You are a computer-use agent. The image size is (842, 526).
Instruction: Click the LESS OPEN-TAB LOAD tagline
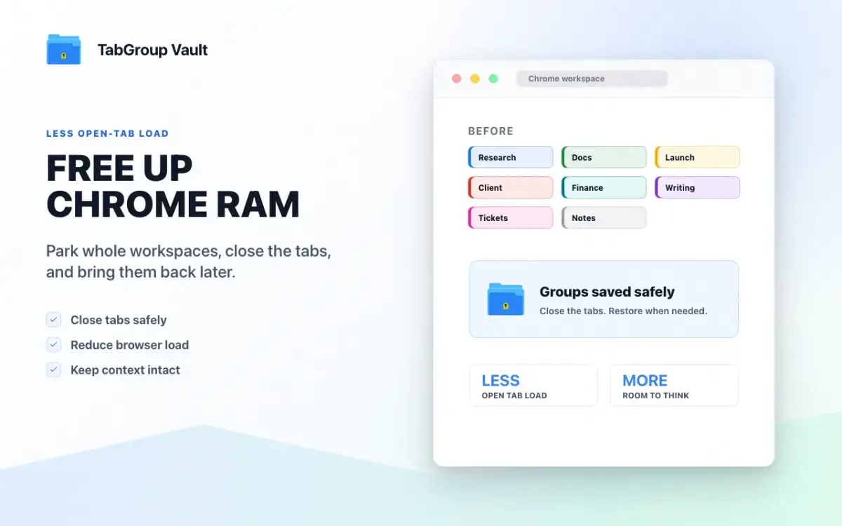pos(107,133)
